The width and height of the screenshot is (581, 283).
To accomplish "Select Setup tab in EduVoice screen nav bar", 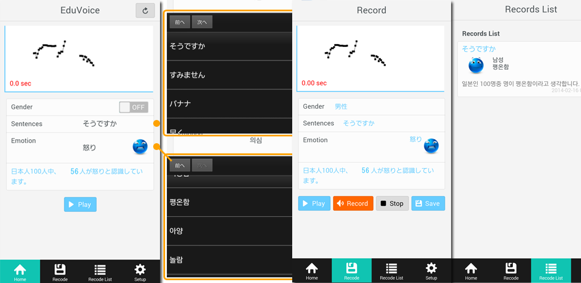I will 140,272.
